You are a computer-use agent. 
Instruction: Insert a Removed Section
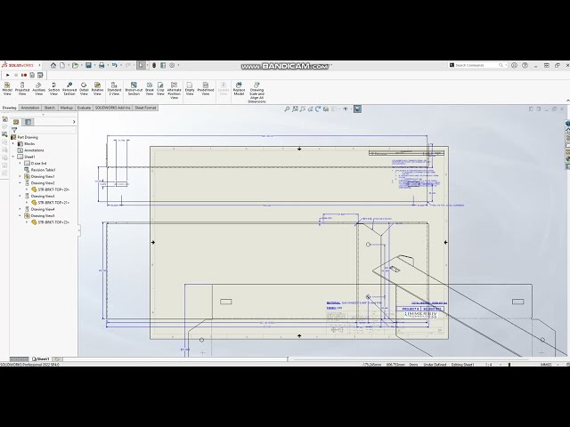[x=69, y=89]
